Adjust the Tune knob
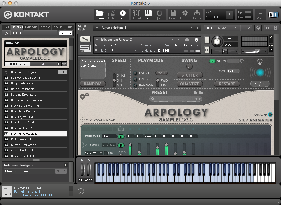 coord(217,41)
